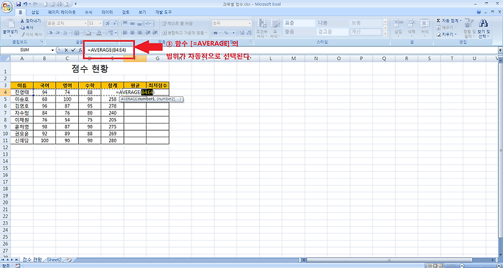Open the cell borders button
The height and width of the screenshot is (268, 503).
[78, 33]
